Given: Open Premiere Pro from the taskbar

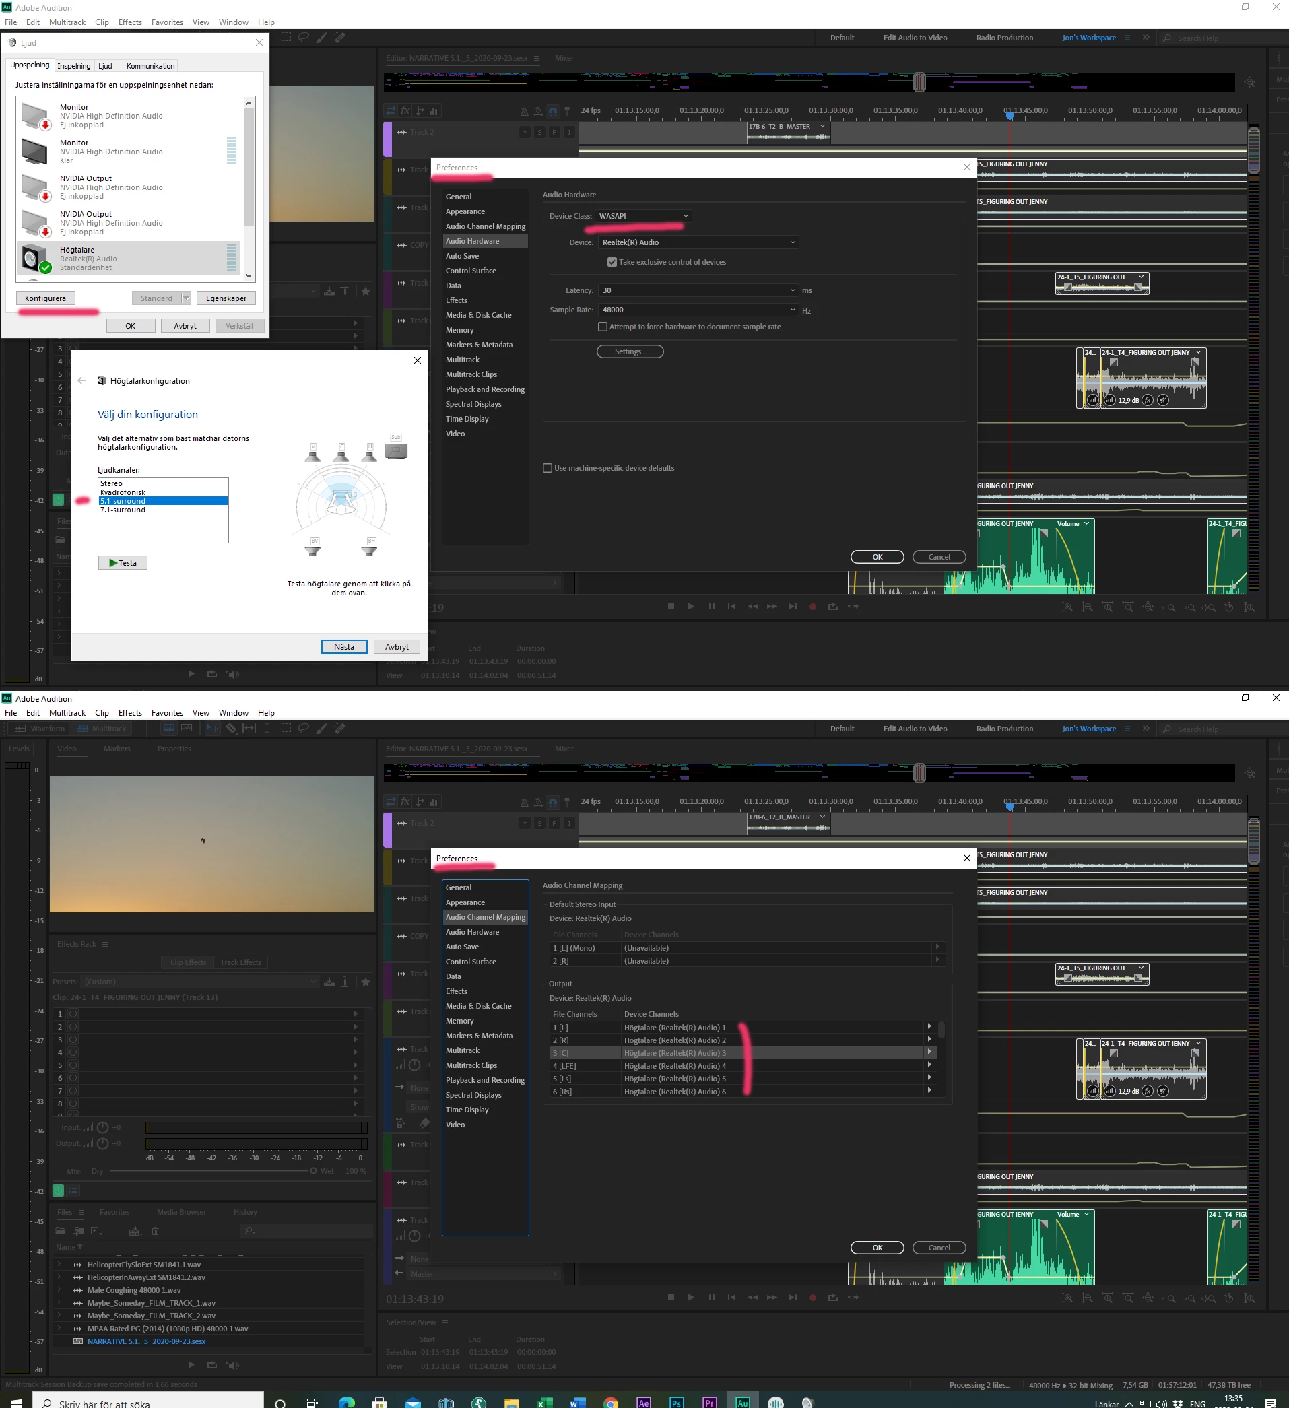Looking at the screenshot, I should pyautogui.click(x=709, y=1402).
